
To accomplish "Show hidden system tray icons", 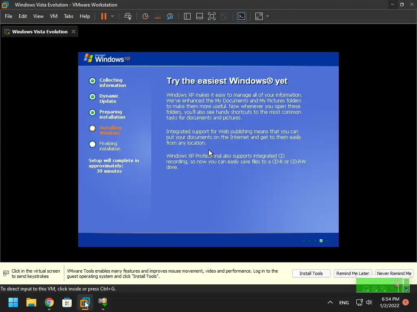I will tap(330, 302).
